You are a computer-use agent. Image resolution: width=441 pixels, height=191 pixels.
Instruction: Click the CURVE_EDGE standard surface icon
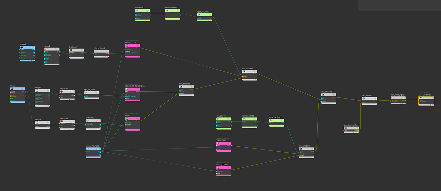pyautogui.click(x=127, y=45)
